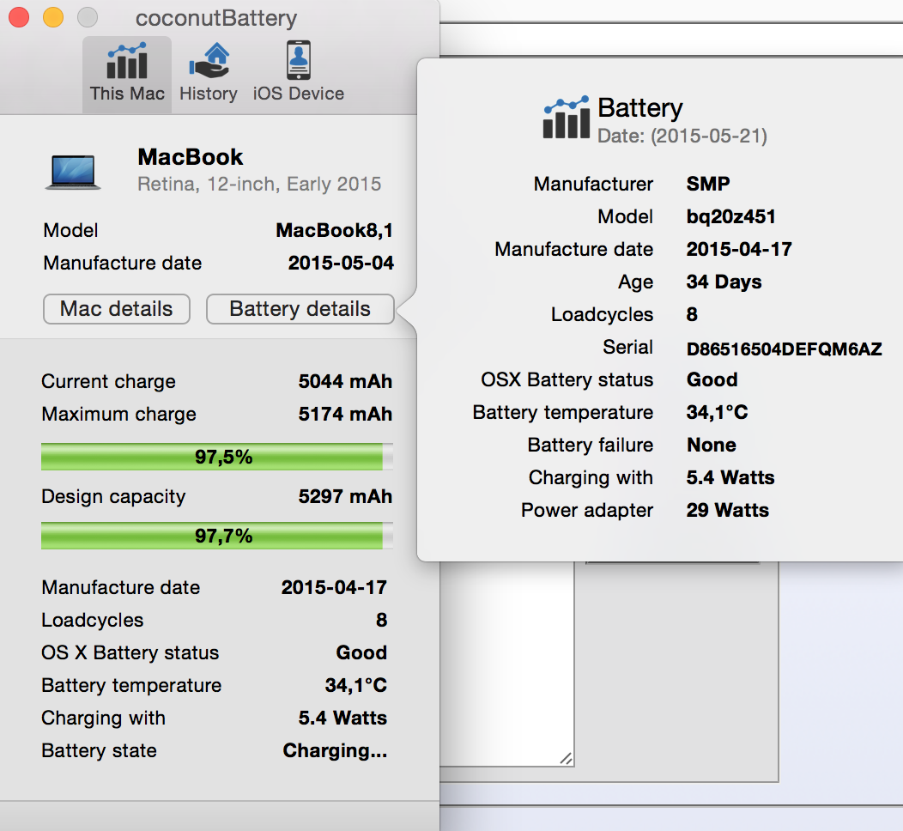Select the "Maximum charge" label

(118, 415)
